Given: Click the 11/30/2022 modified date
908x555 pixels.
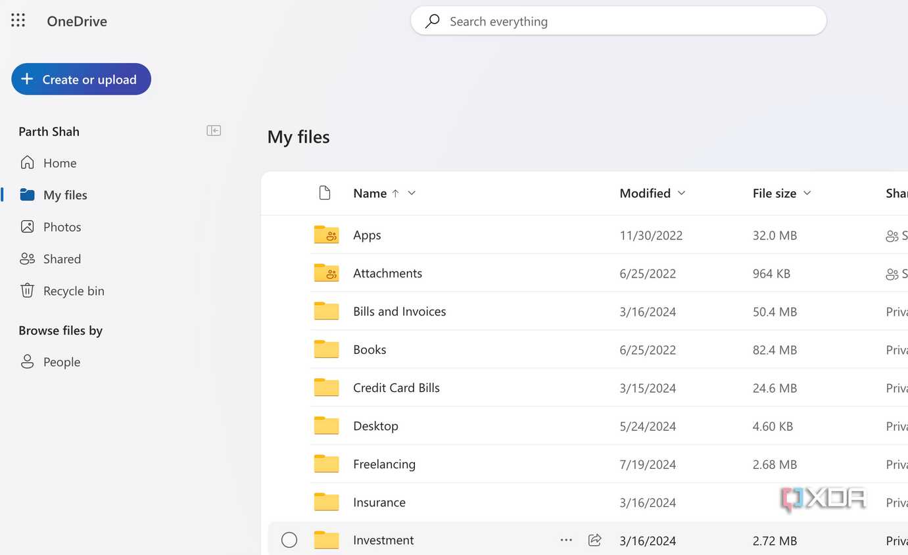Looking at the screenshot, I should 651,235.
